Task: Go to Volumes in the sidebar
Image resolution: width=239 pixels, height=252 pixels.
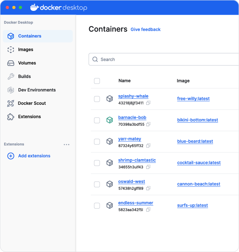Action: tap(27, 63)
